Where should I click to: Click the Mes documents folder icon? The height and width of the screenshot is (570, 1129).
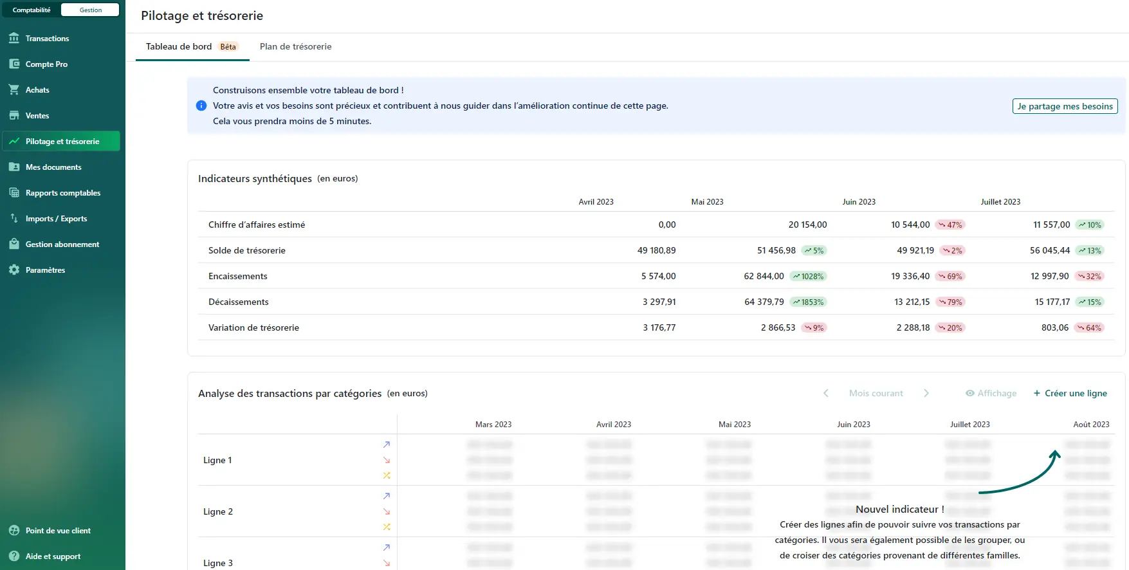(x=14, y=167)
